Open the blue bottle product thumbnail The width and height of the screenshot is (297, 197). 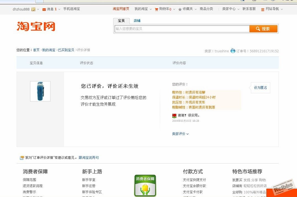(40, 91)
